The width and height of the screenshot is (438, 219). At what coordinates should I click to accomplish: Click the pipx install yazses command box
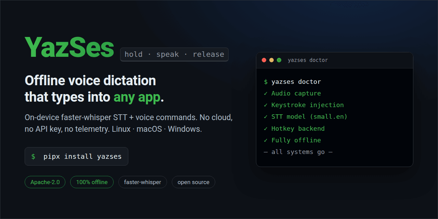point(76,156)
